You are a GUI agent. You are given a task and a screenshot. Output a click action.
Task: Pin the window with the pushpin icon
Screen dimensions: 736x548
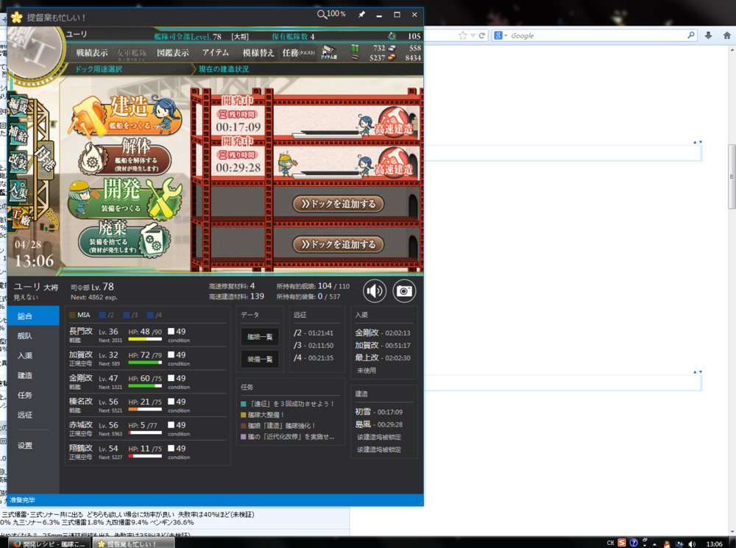(x=361, y=15)
